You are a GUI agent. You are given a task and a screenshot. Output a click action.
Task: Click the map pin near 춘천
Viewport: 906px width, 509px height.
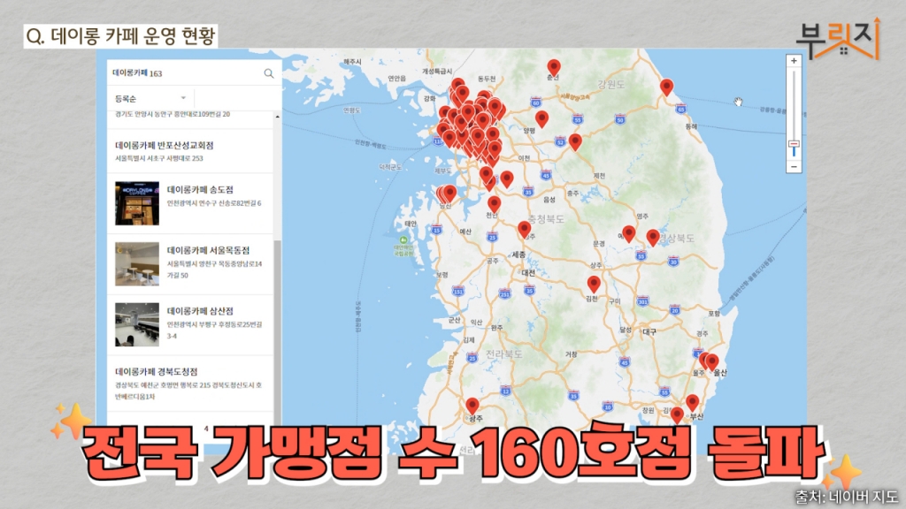554,66
